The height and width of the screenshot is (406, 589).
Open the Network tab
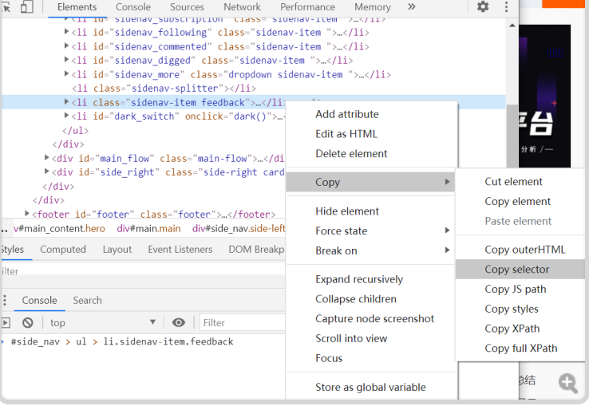click(x=242, y=6)
